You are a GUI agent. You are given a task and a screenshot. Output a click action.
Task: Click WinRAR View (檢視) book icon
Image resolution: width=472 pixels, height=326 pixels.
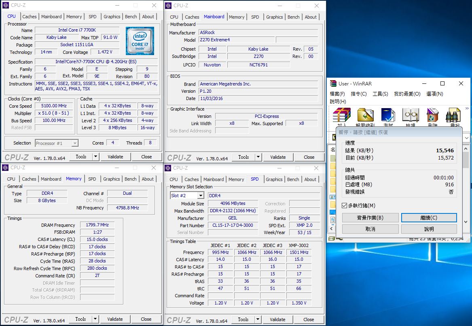[410, 115]
